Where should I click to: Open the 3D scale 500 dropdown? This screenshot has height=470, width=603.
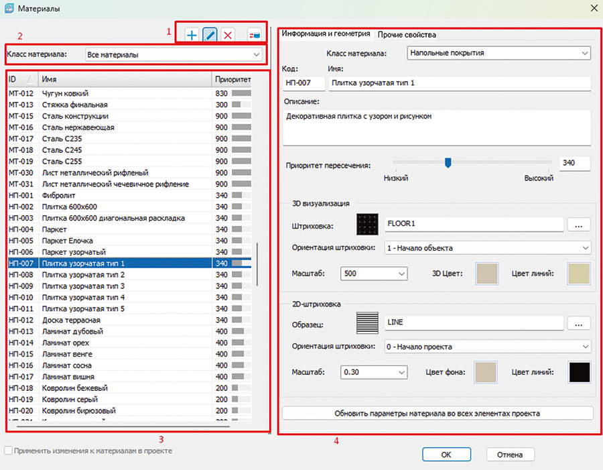pyautogui.click(x=374, y=274)
